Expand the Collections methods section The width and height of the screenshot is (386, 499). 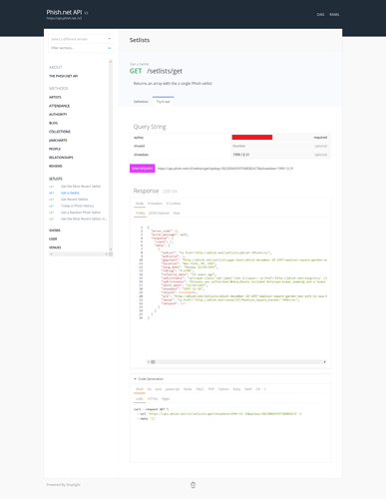point(60,132)
